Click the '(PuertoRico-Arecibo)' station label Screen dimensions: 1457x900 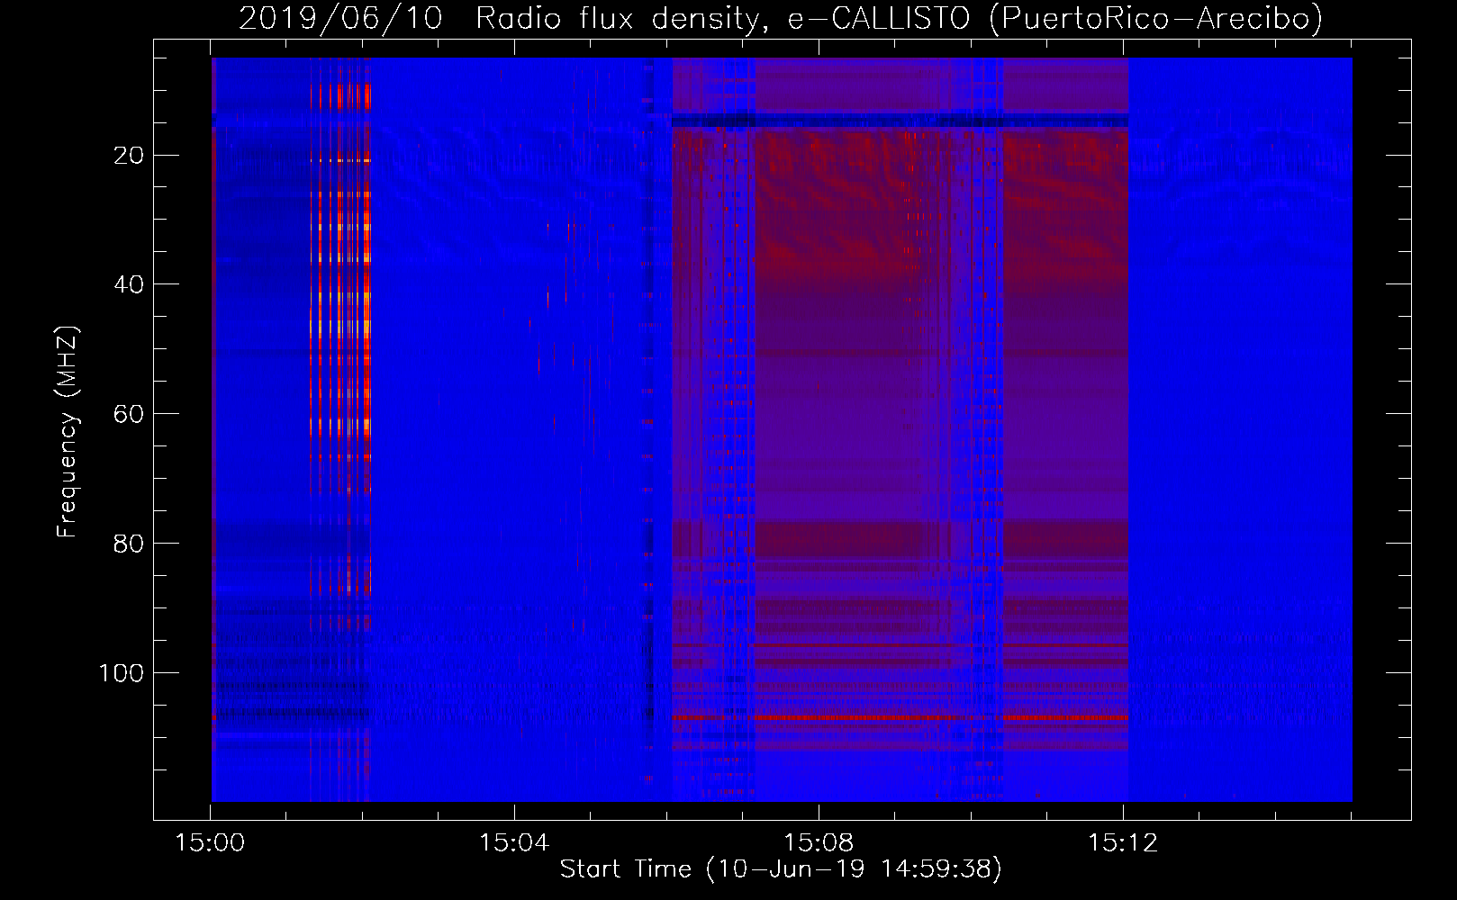pos(1155,19)
